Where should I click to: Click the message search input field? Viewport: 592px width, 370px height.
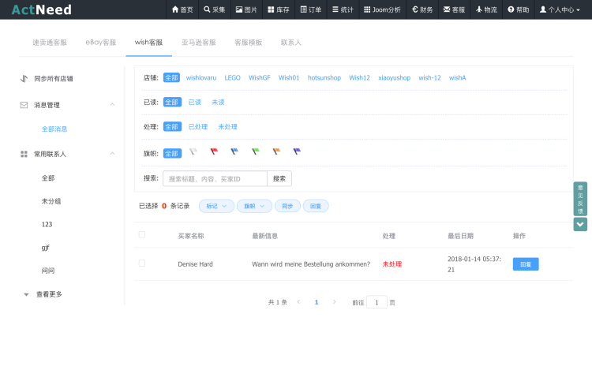coord(215,178)
